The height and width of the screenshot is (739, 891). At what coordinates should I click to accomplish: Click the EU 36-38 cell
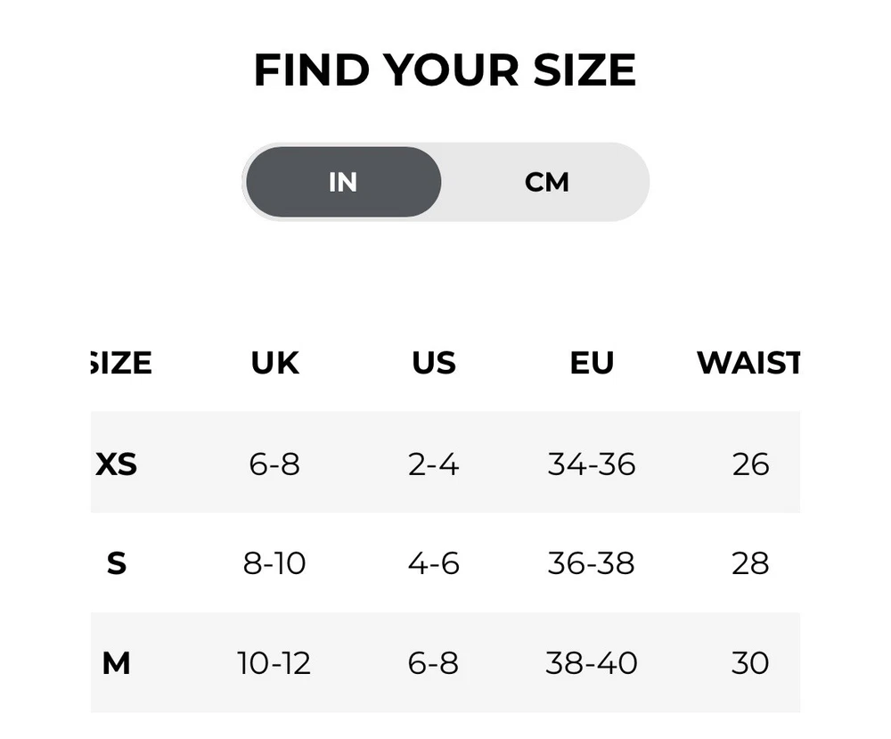pos(592,563)
